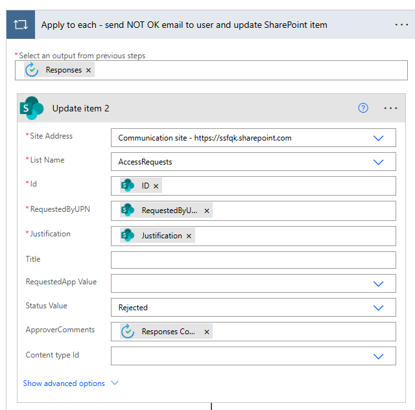The width and height of the screenshot is (415, 410).
Task: Click the Update item 2 header title
Action: tap(80, 108)
